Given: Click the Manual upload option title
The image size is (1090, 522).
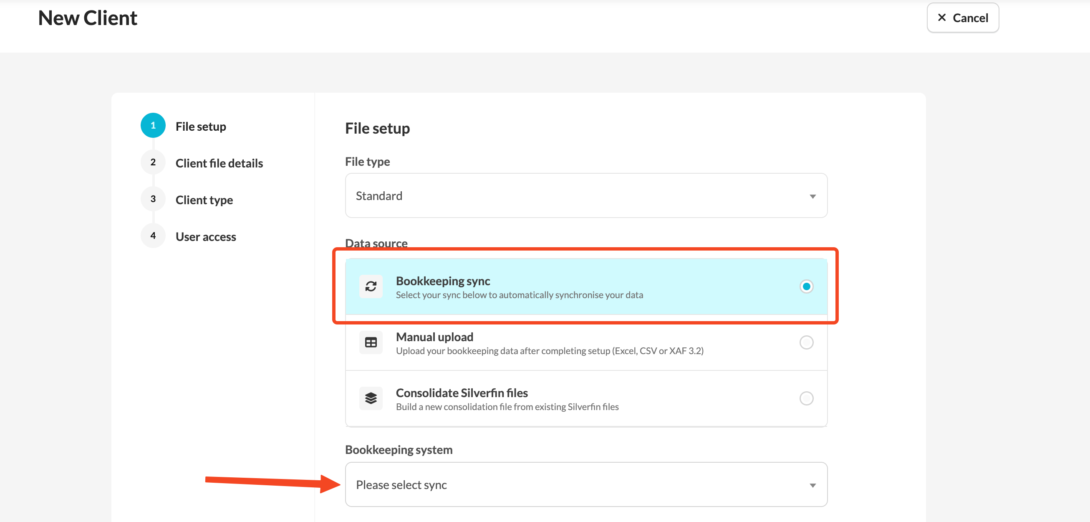Looking at the screenshot, I should pyautogui.click(x=434, y=337).
